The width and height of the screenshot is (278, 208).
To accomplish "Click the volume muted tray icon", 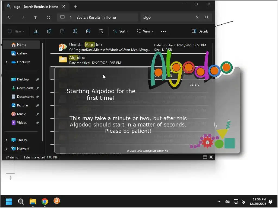I will point(243,202).
